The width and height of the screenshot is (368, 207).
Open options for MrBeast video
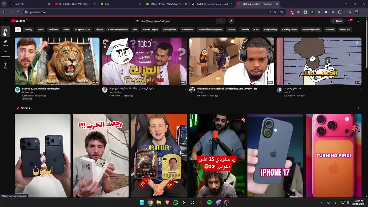98,89
